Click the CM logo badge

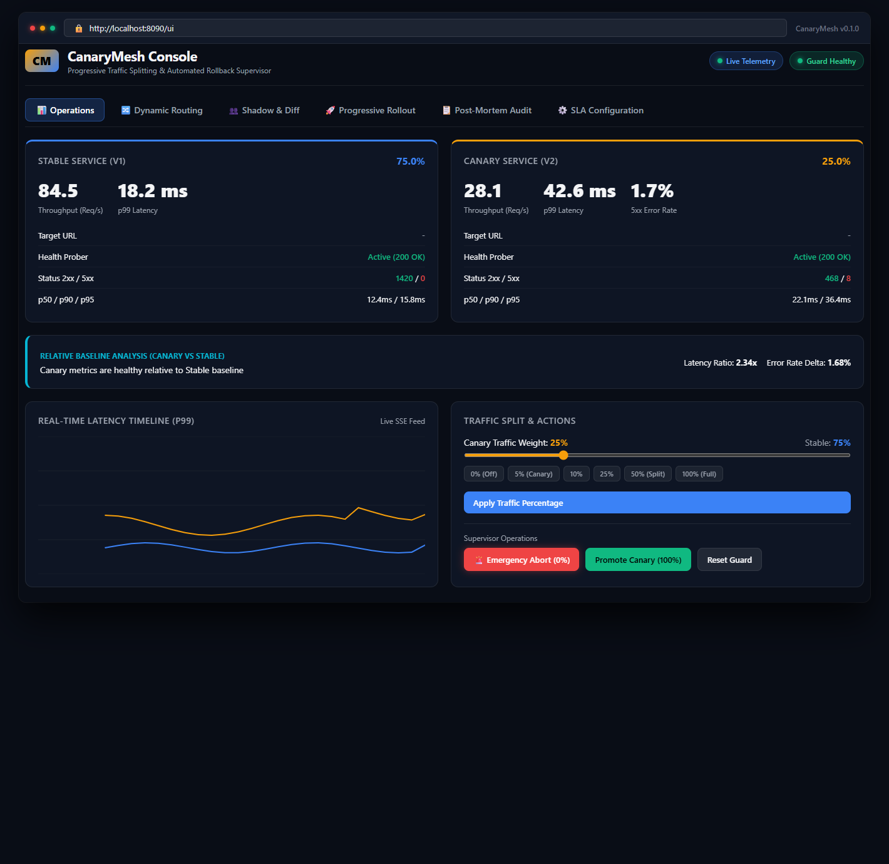[42, 61]
